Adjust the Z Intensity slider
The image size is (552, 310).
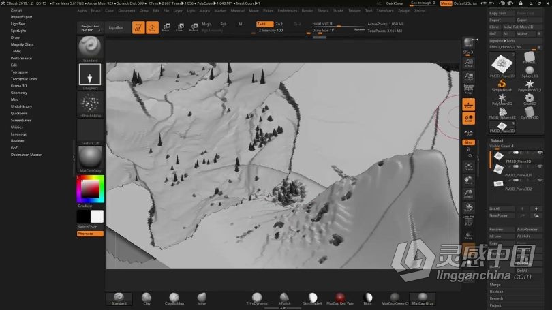tap(283, 31)
